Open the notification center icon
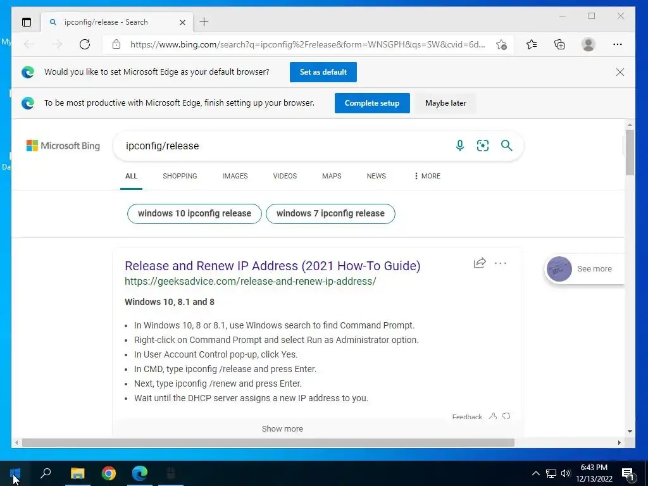This screenshot has height=486, width=648. click(x=628, y=473)
